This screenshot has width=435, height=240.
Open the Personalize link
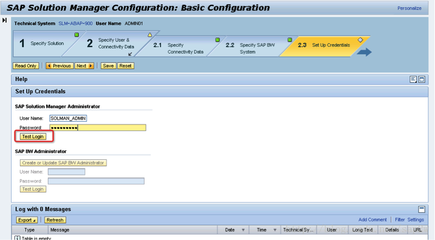coord(409,8)
